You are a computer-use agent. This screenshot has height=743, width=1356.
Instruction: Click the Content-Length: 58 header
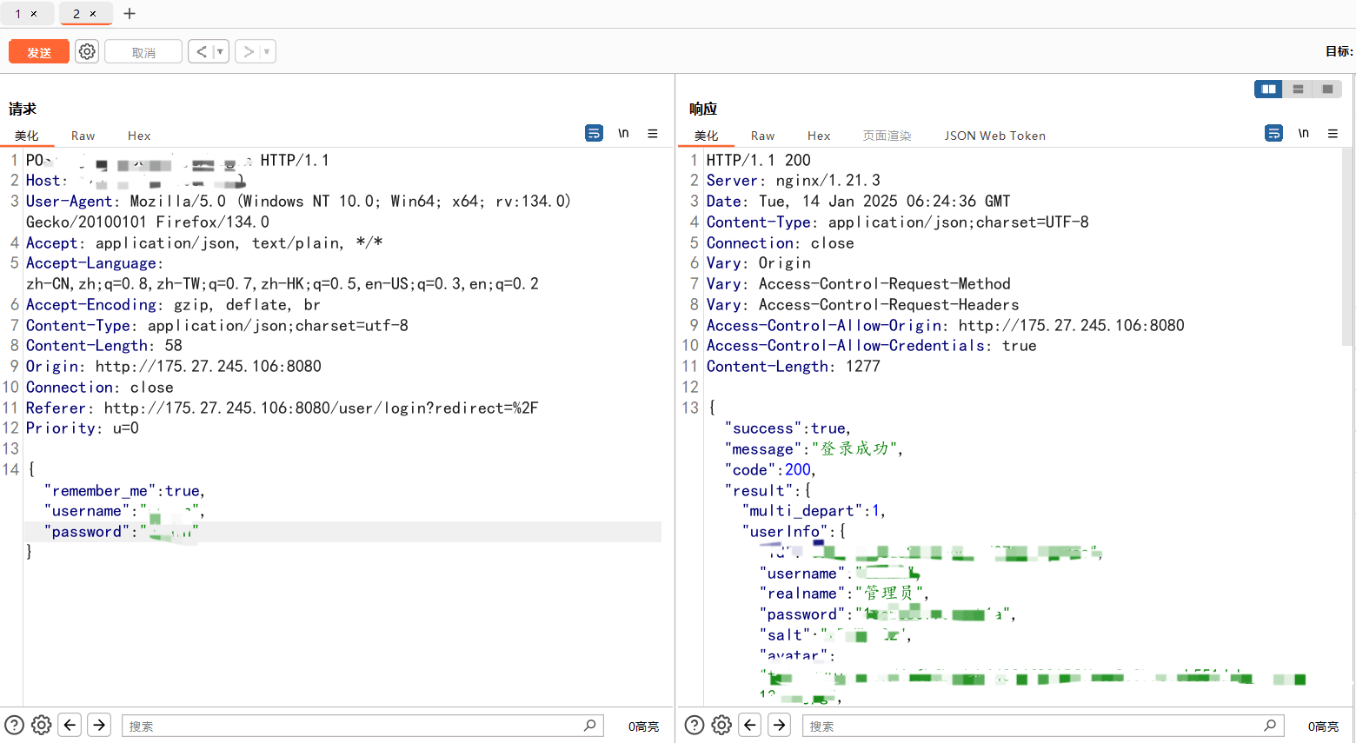point(104,346)
